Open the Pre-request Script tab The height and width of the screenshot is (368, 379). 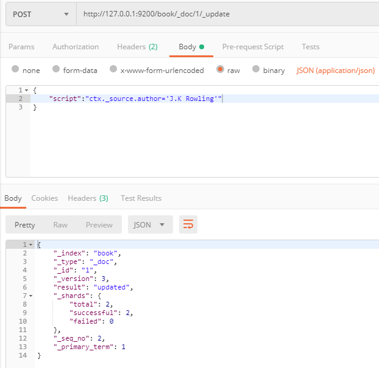[x=253, y=47]
